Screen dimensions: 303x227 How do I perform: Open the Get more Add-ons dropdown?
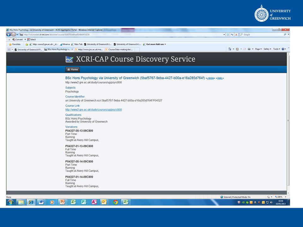[154, 44]
